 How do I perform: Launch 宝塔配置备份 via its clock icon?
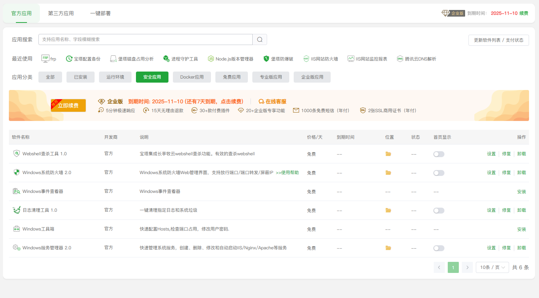[x=83, y=58]
